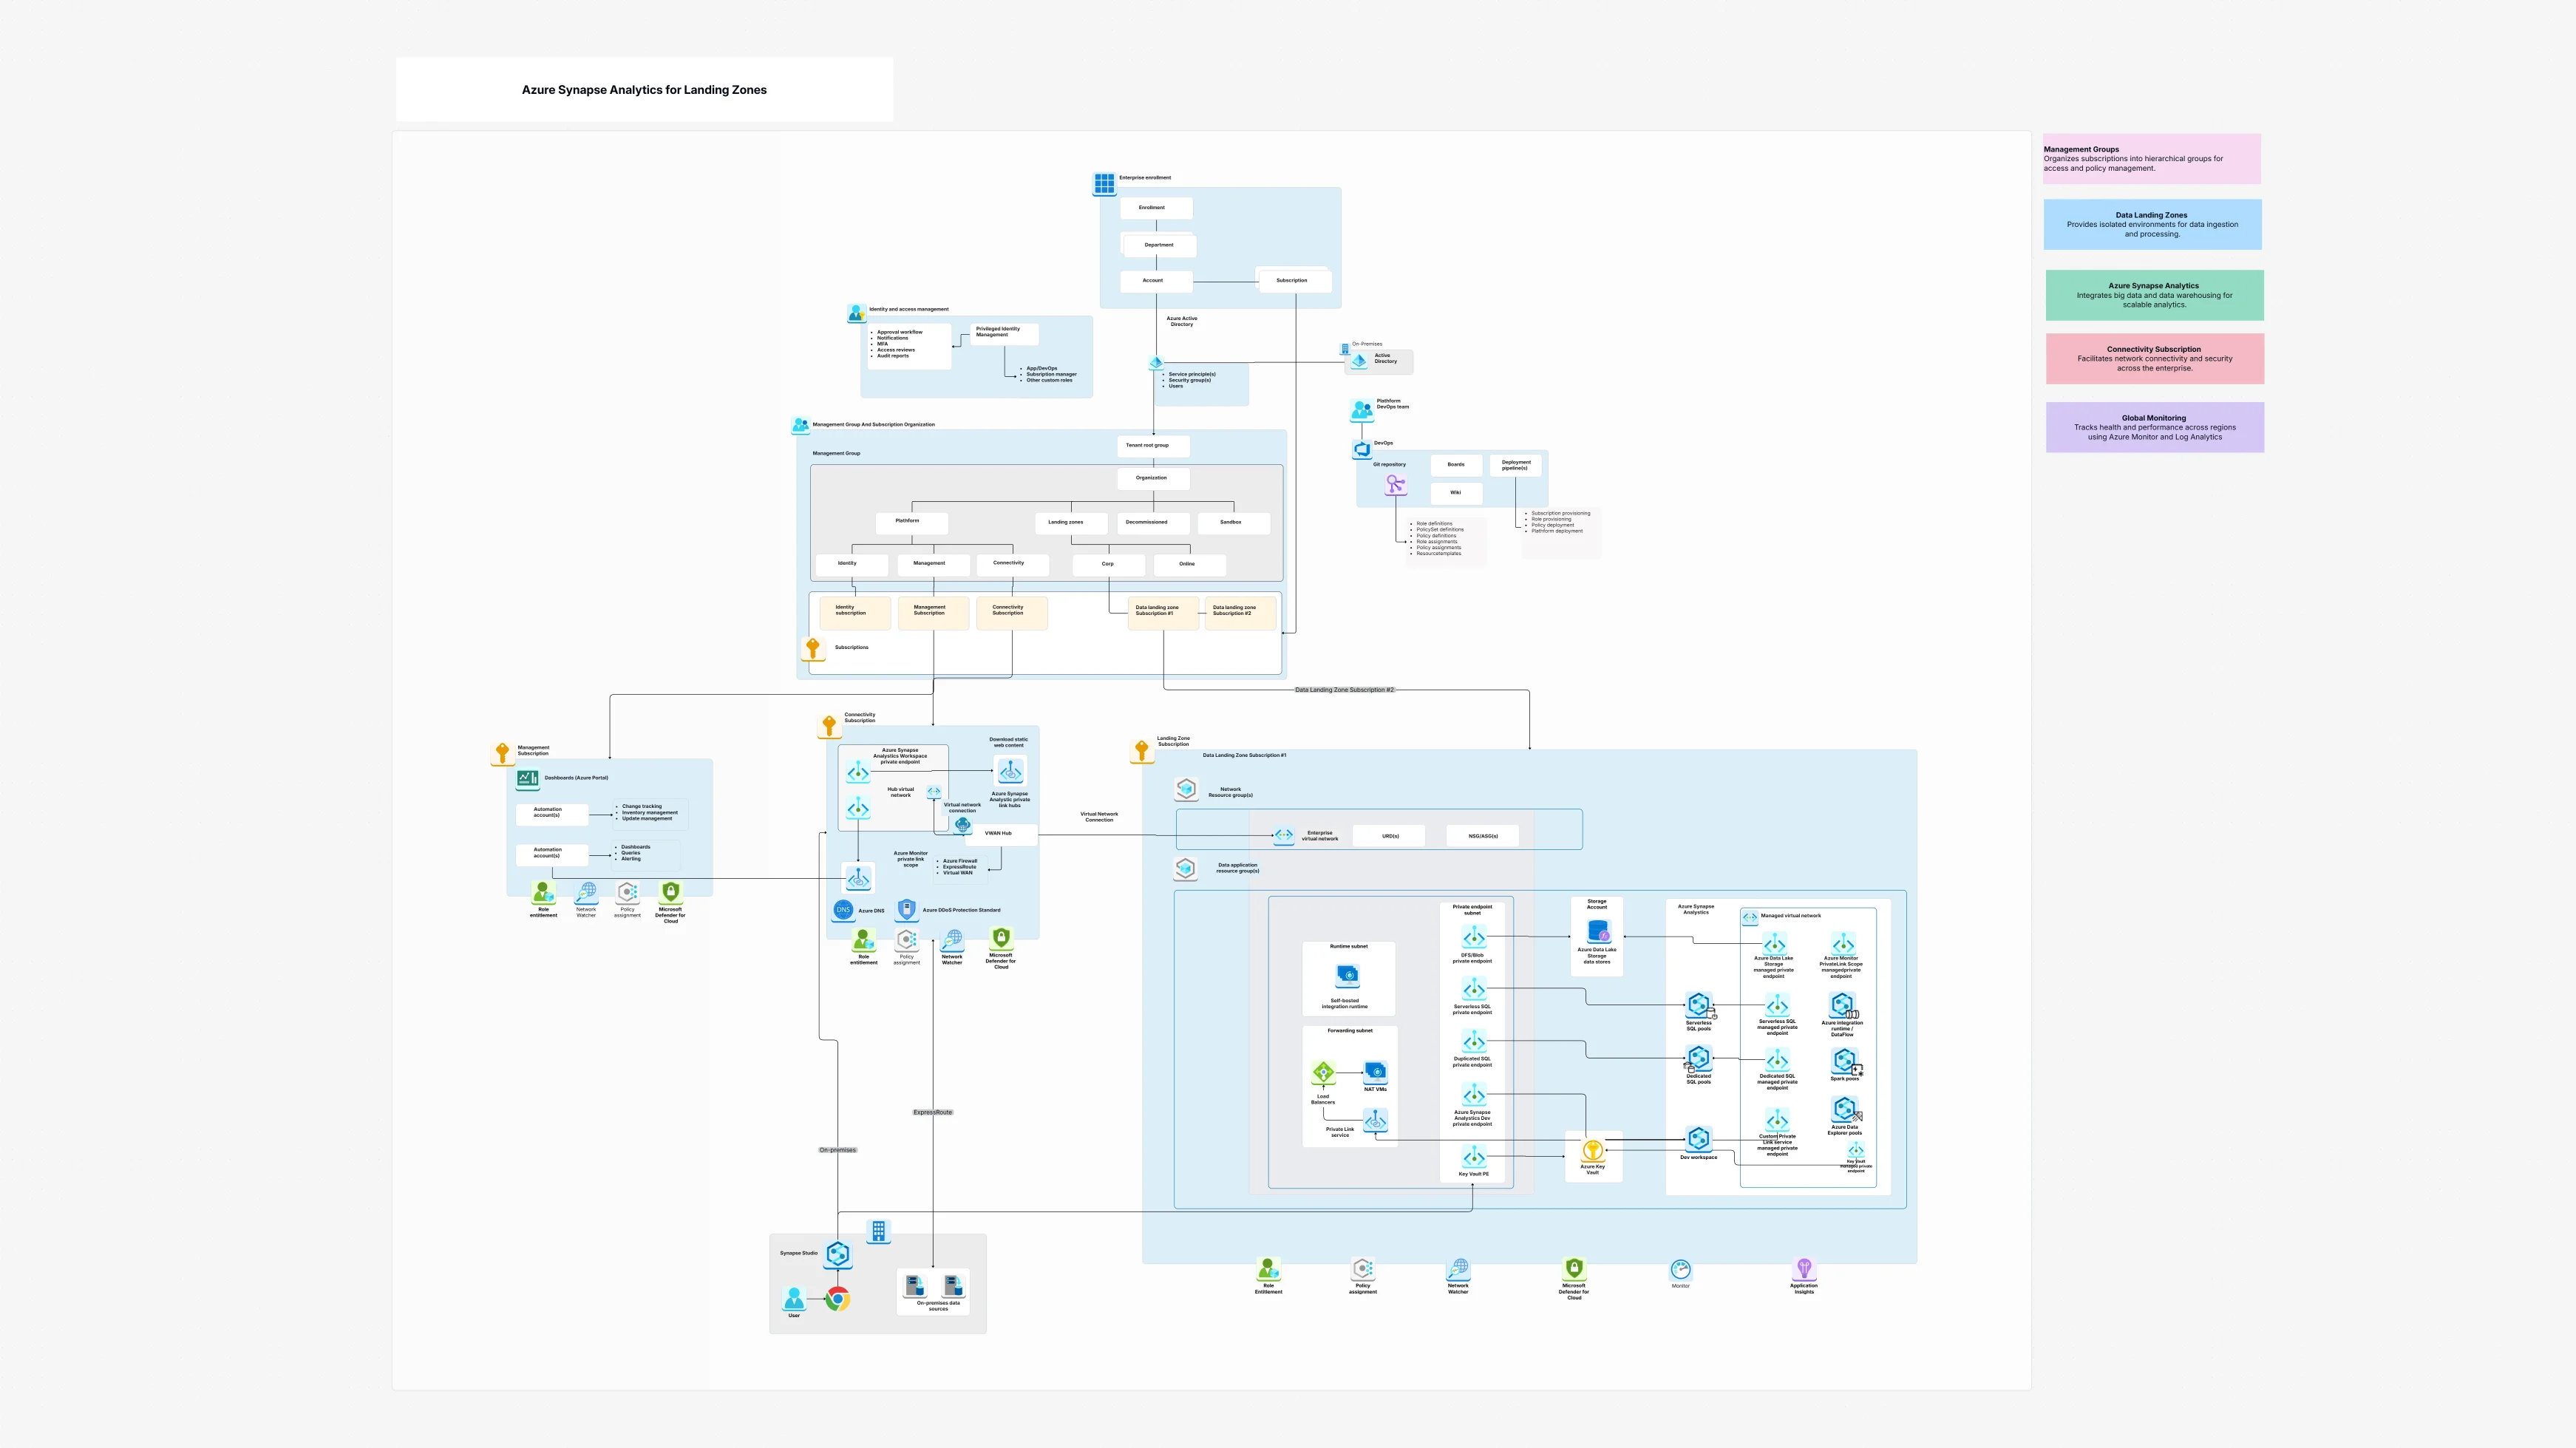Viewport: 2576px width, 1448px height.
Task: Click the Dev workspace hexagon icon
Action: coord(1698,1140)
